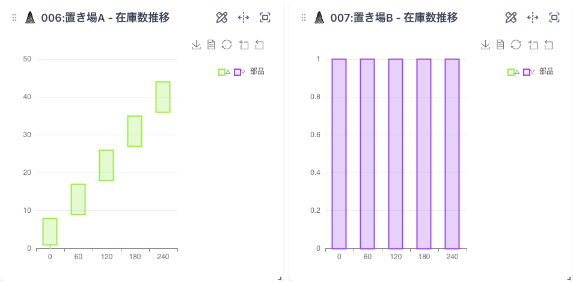The width and height of the screenshot is (573, 282).
Task: Refresh the 006:置き場A chart
Action: [227, 44]
